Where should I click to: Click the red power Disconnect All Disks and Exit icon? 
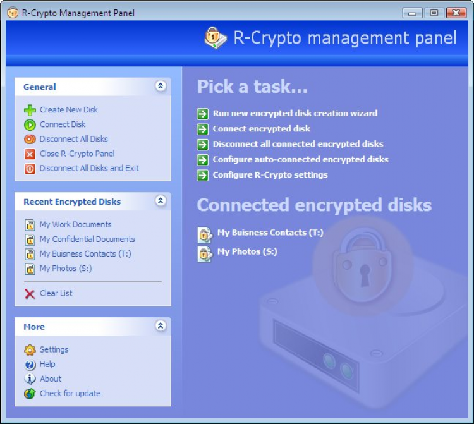click(30, 169)
